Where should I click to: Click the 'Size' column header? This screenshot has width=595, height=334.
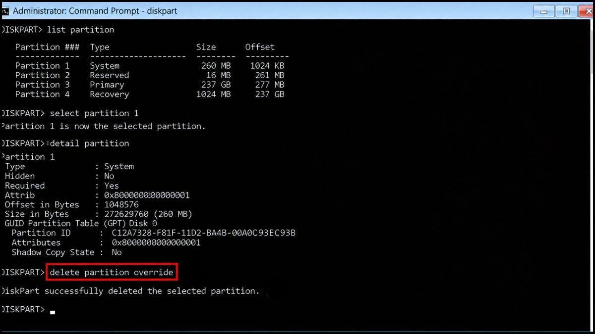click(x=206, y=47)
